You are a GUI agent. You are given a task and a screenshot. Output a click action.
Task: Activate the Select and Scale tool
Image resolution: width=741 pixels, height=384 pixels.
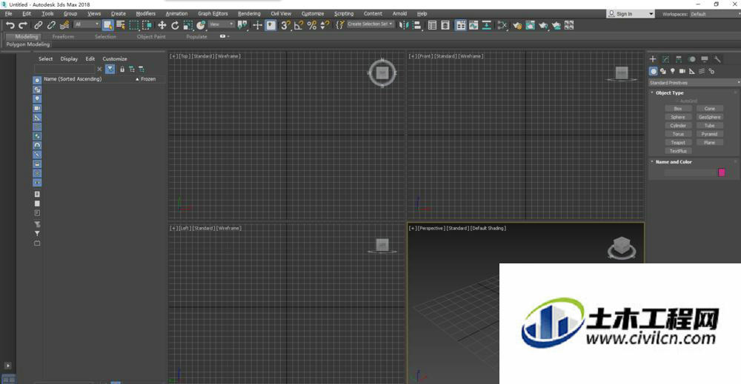click(188, 25)
